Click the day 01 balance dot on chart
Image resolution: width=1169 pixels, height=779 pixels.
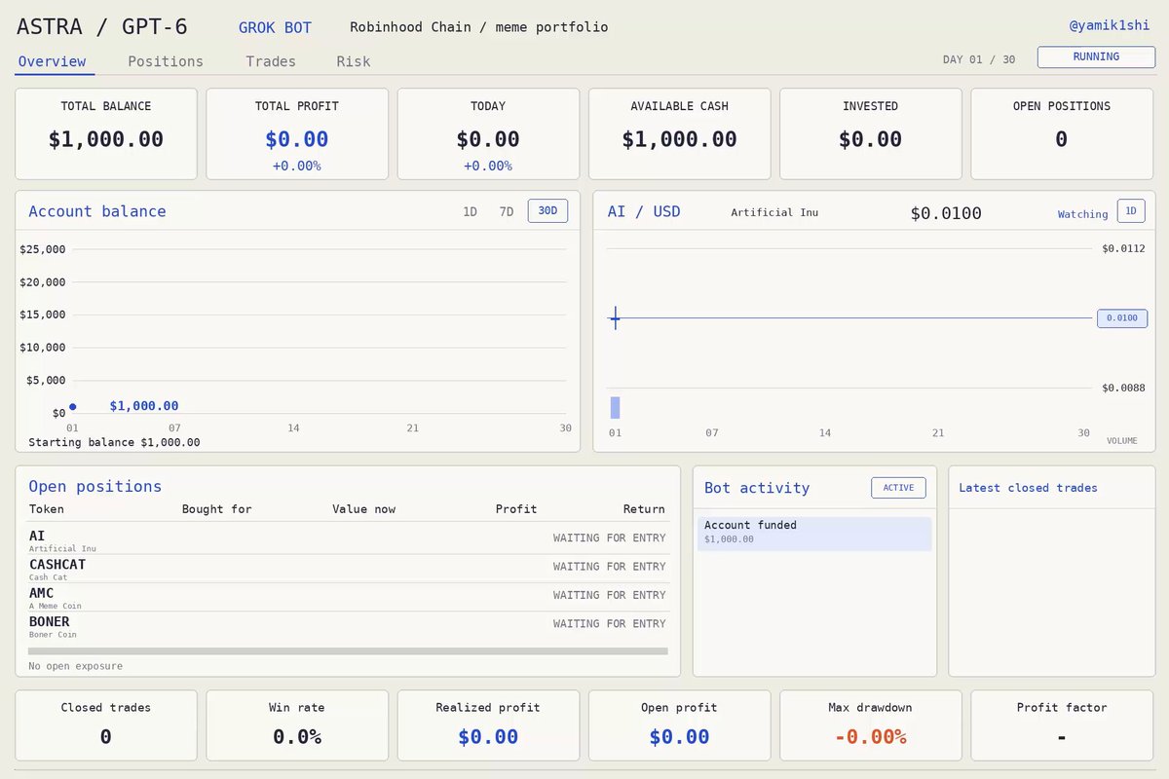[x=72, y=407]
